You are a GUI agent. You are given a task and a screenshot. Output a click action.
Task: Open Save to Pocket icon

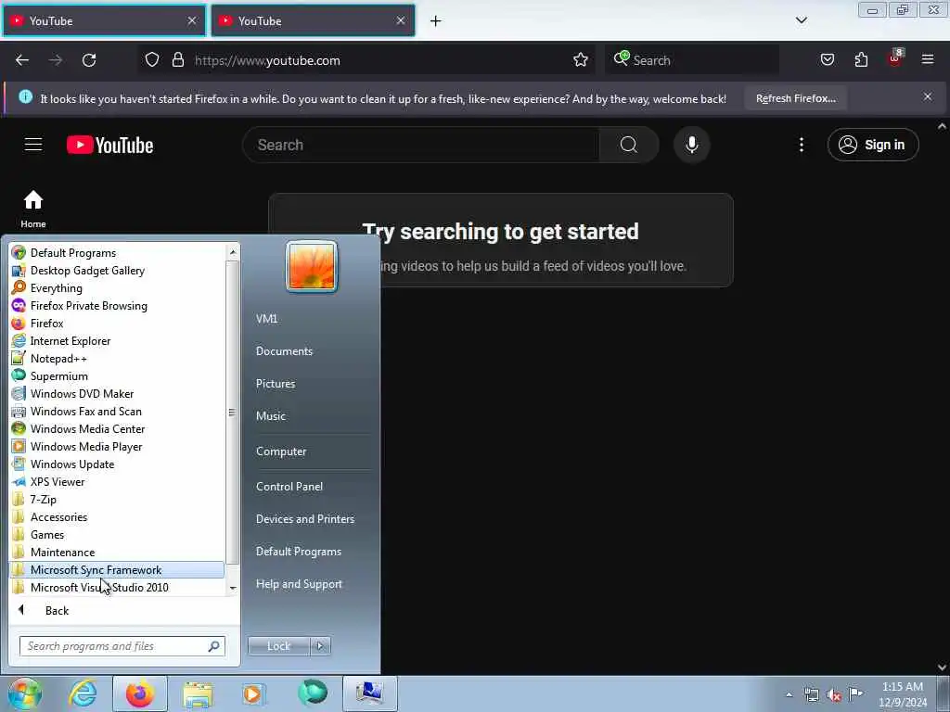click(x=827, y=60)
